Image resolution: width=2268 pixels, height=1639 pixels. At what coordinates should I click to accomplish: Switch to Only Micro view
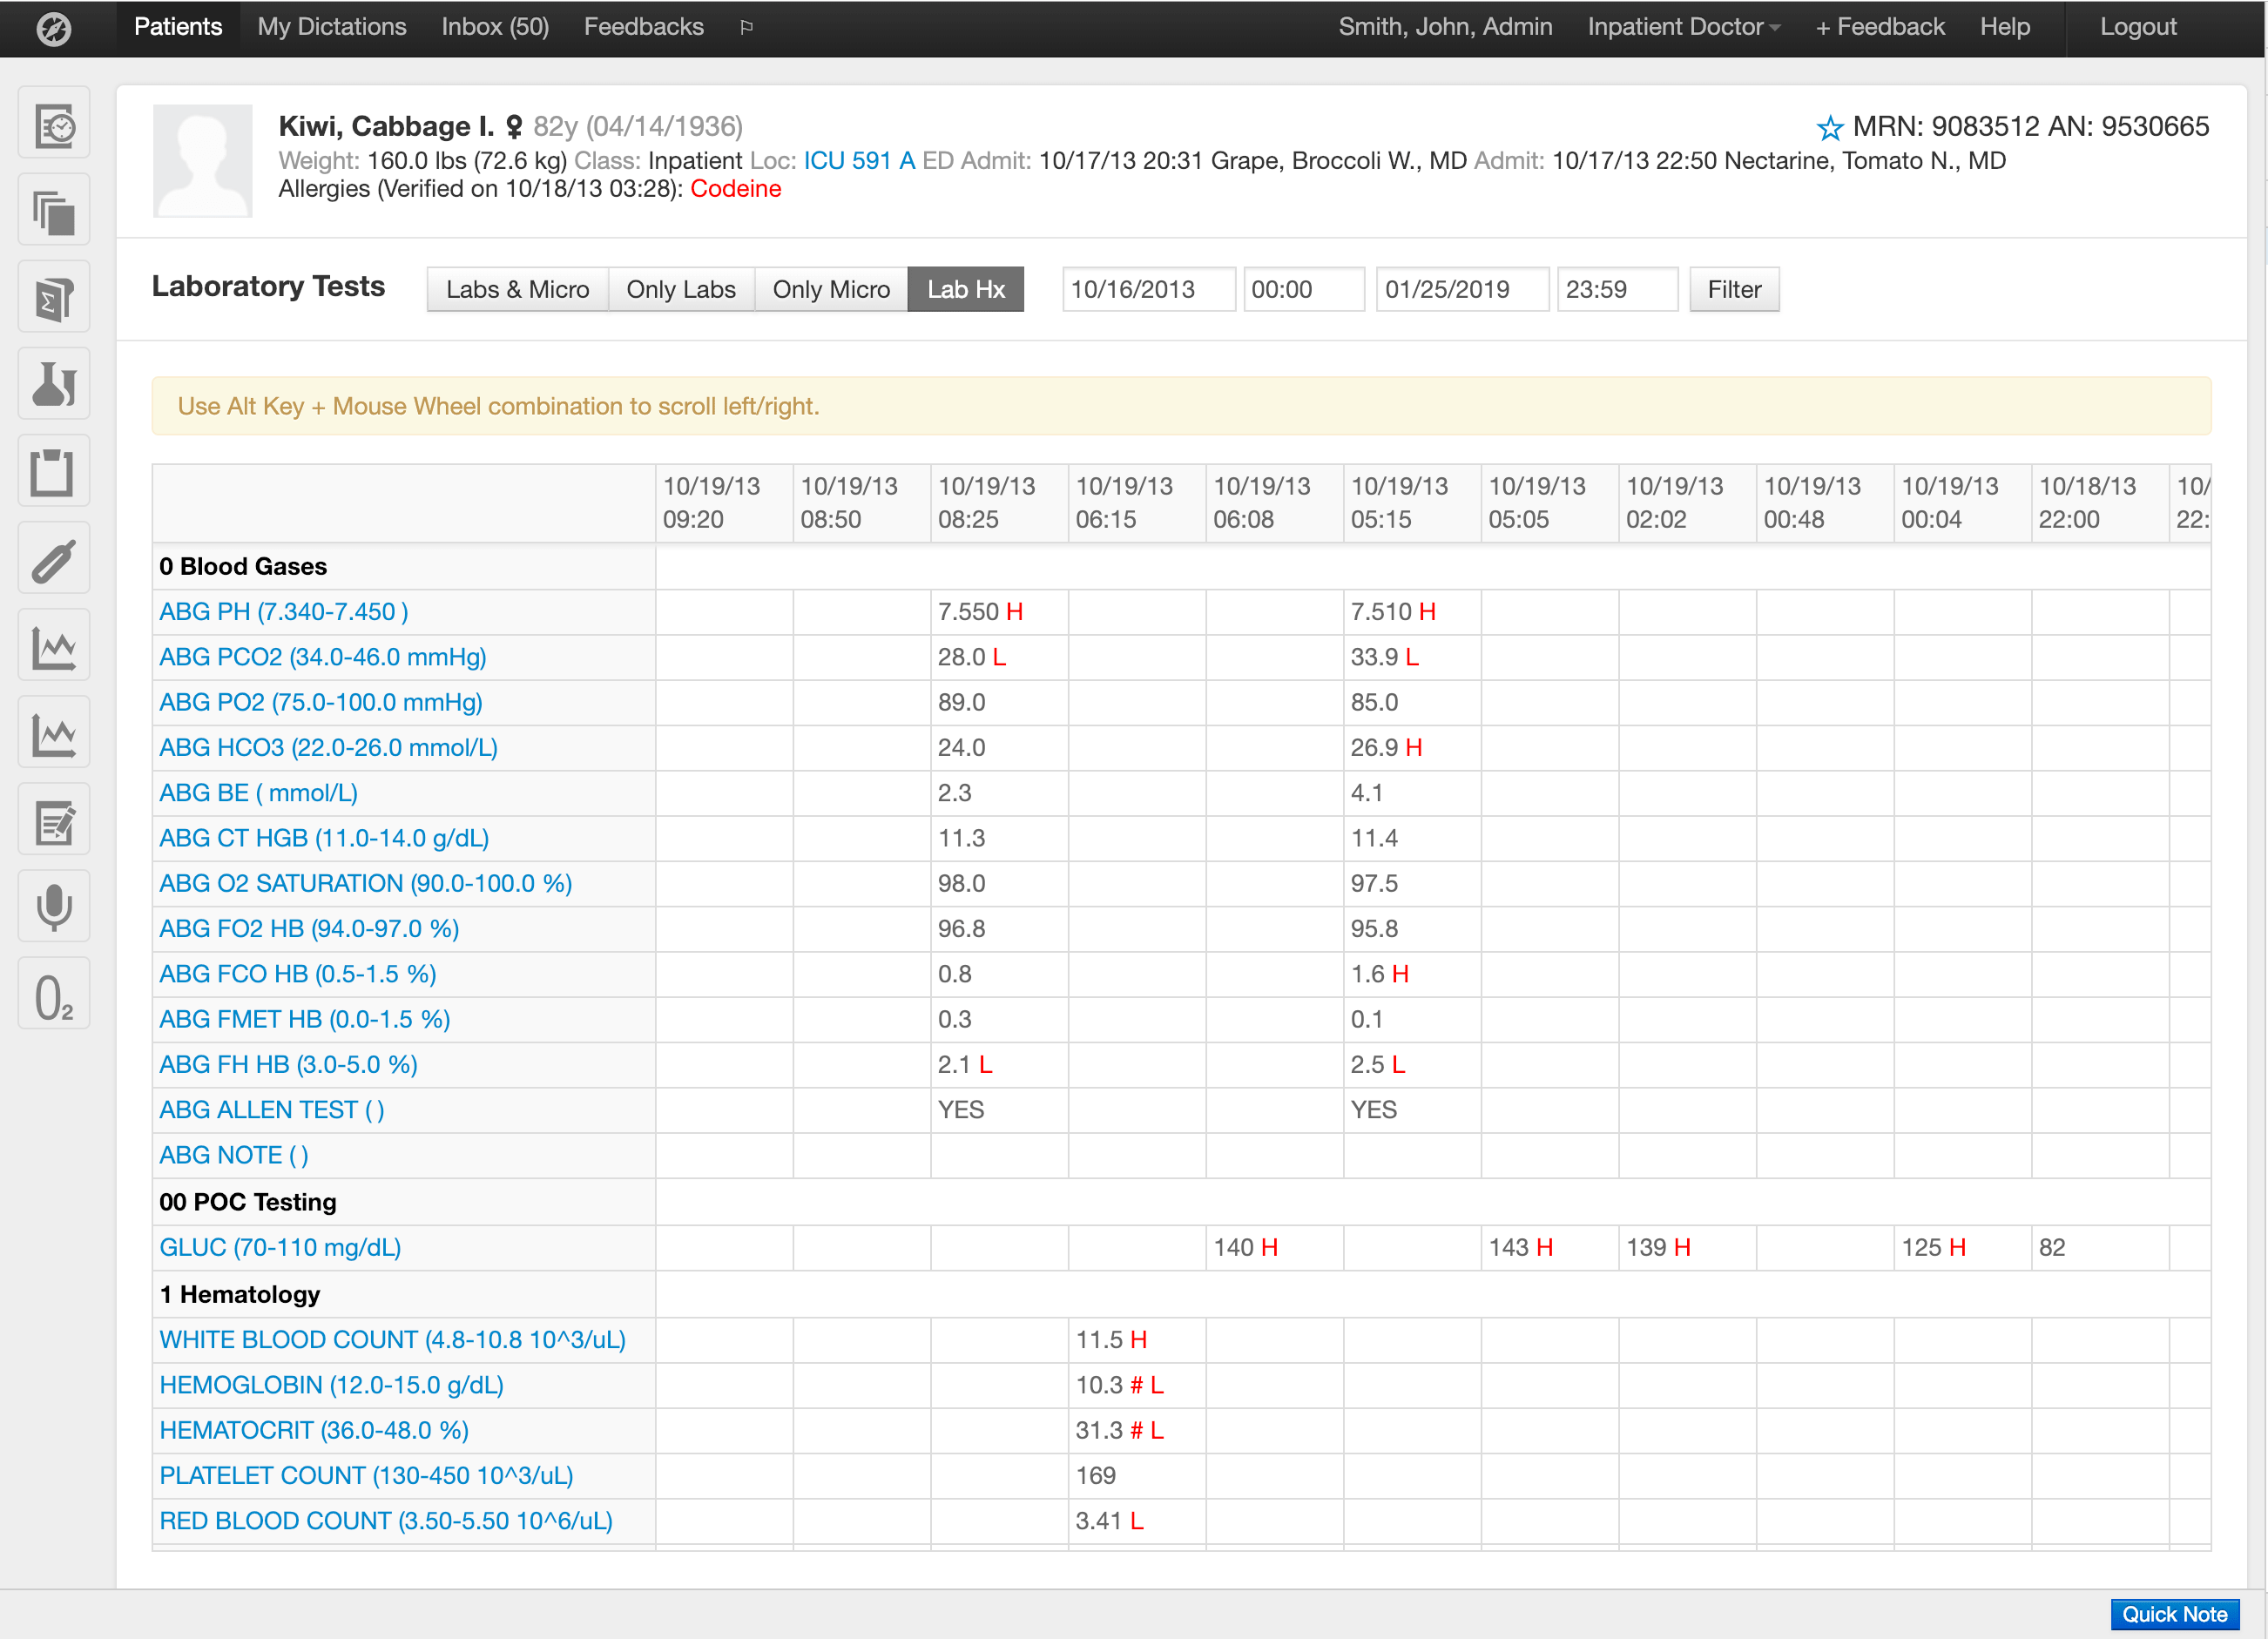click(830, 290)
